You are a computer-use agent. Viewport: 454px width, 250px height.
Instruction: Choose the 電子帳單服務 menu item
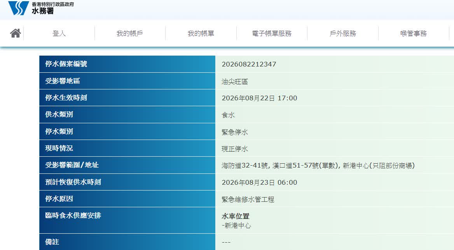pos(272,33)
